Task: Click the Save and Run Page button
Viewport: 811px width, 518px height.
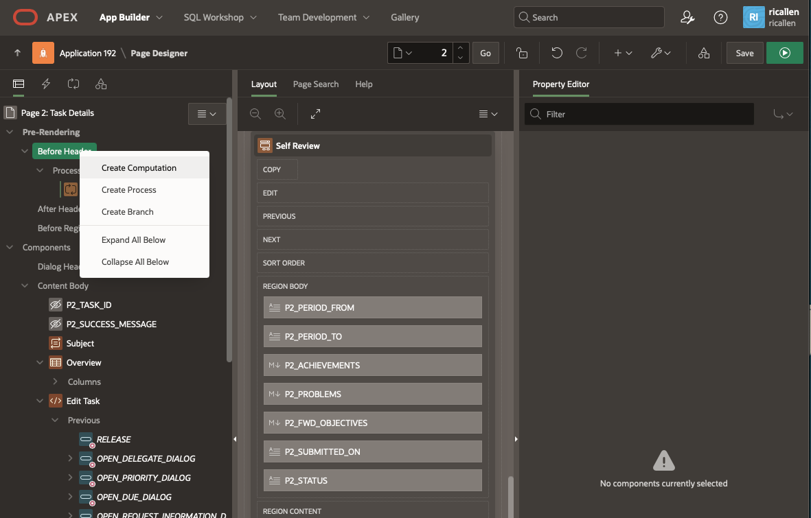Action: point(784,53)
